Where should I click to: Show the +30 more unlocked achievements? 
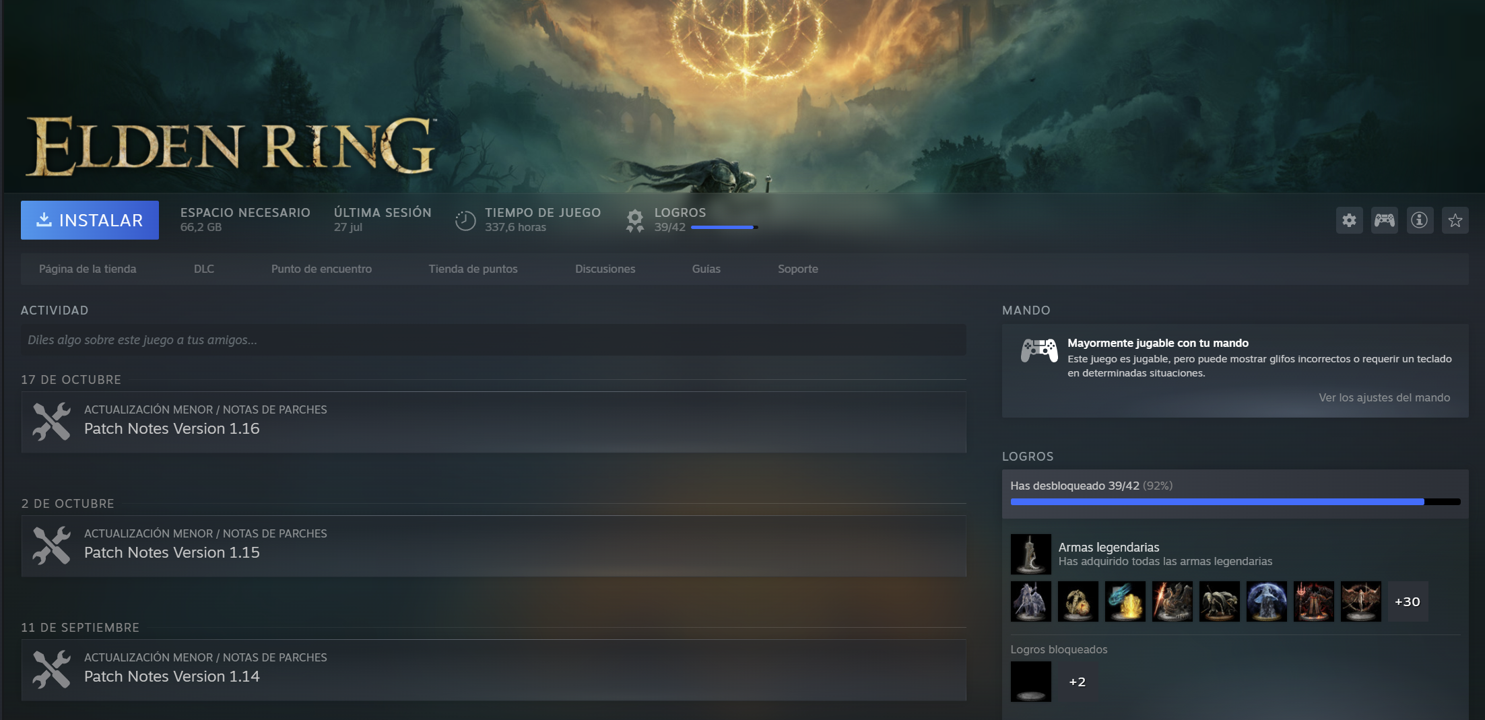click(1408, 601)
